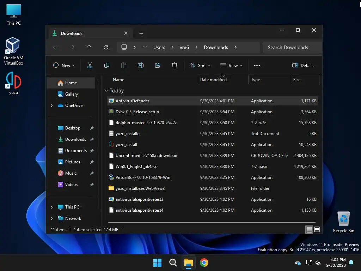The height and width of the screenshot is (271, 361).
Task: Select Win8.1_English_x64.iso file
Action: tap(212, 167)
